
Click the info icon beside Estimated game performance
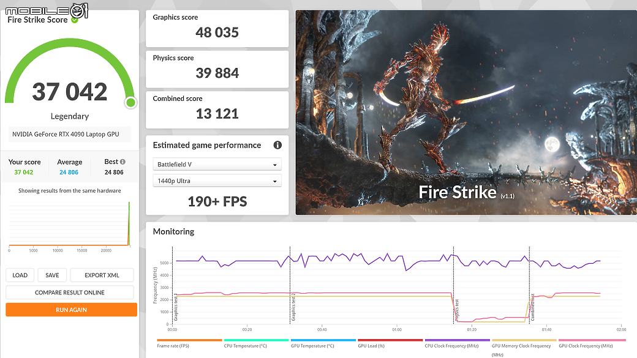coord(277,145)
